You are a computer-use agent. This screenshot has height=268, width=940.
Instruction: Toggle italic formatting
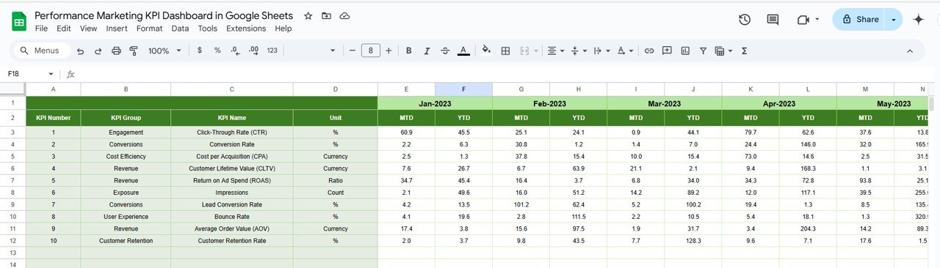427,51
